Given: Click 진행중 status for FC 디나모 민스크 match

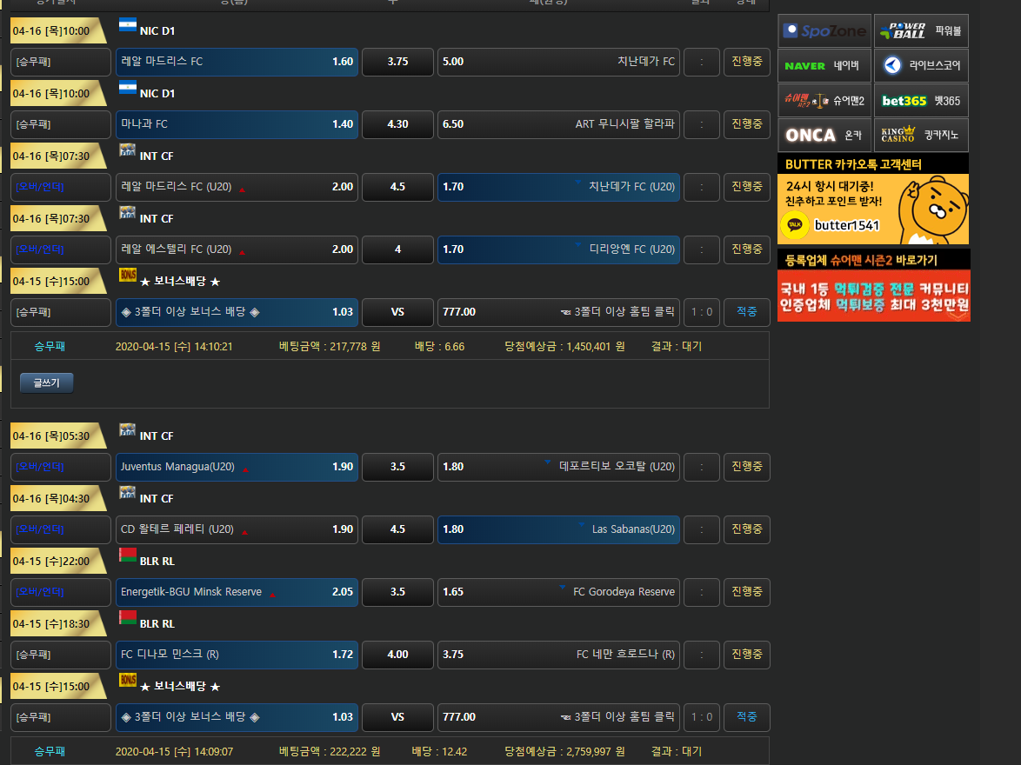Looking at the screenshot, I should coord(746,655).
